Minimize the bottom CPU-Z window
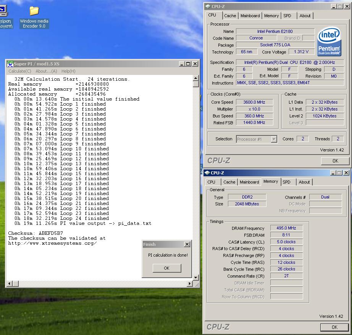This screenshot has width=352, height=335. [333, 173]
